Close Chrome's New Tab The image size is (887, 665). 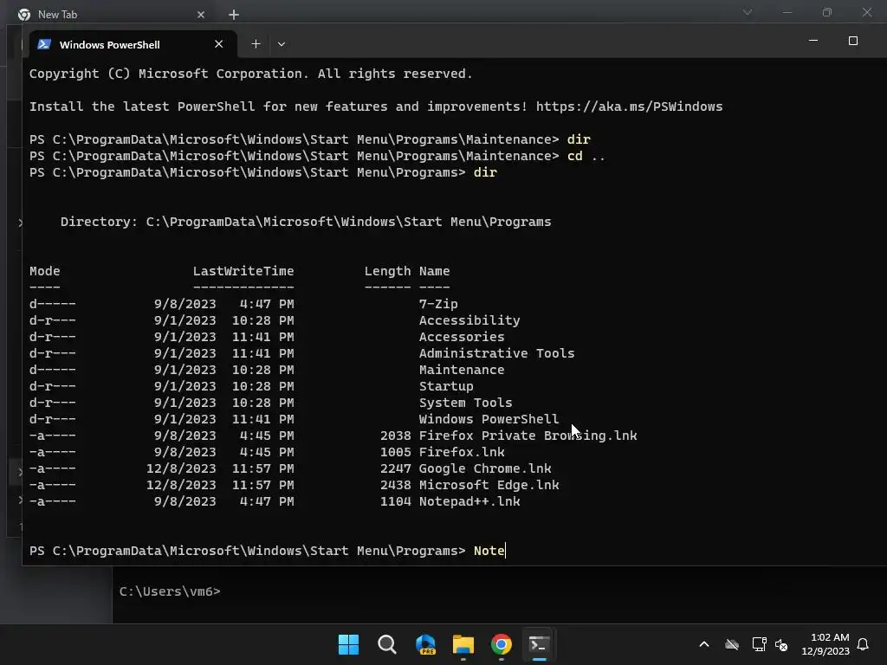(201, 15)
